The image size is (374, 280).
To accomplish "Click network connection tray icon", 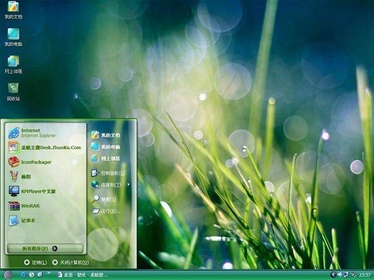I will coord(346,275).
